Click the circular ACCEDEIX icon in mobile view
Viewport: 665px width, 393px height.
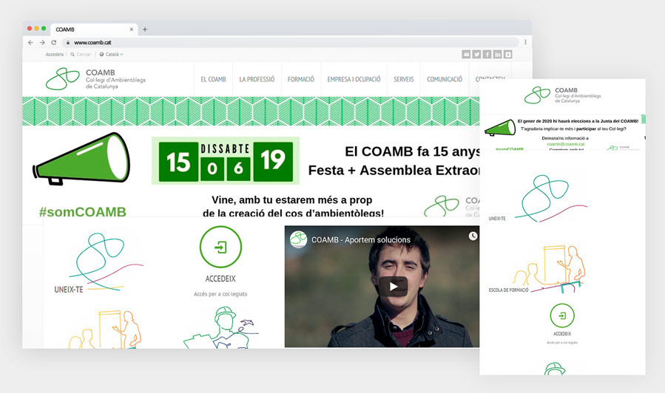coord(562,315)
